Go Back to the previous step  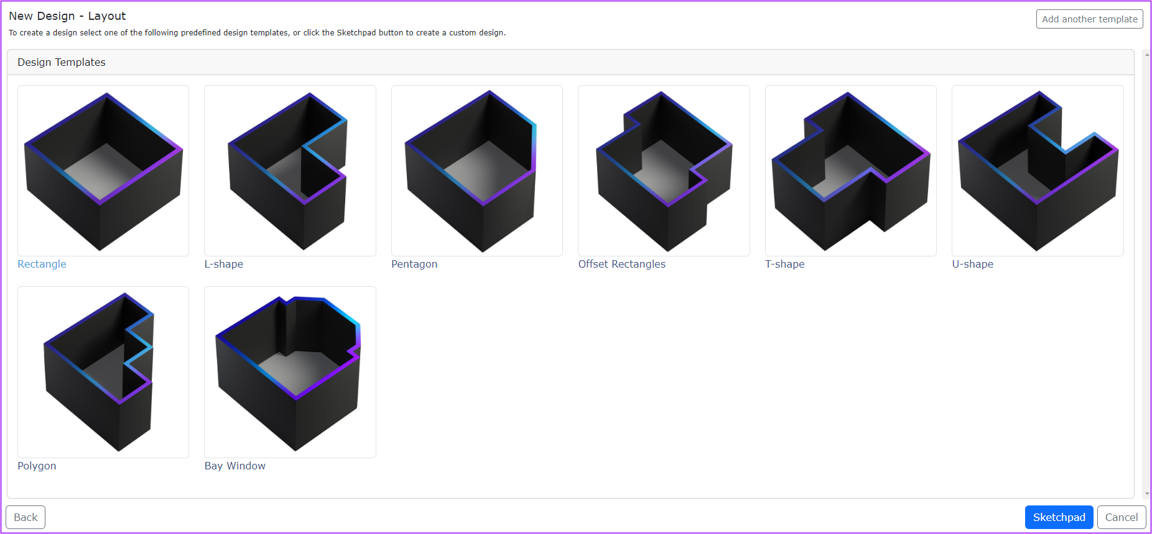point(26,517)
